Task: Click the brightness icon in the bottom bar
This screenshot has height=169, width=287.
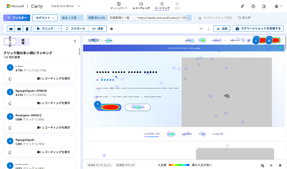Action: [271, 165]
